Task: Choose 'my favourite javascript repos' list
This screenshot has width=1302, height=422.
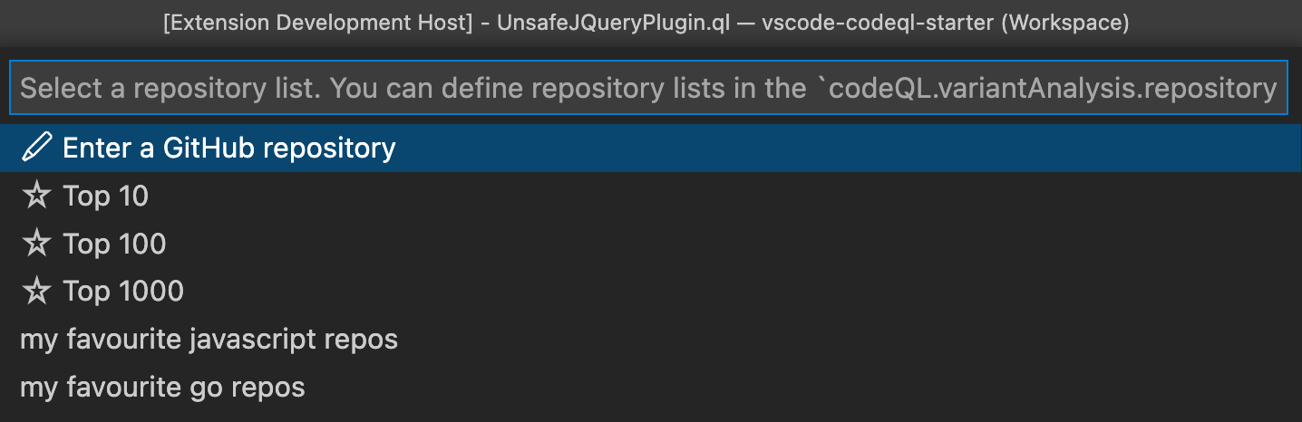Action: 209,340
